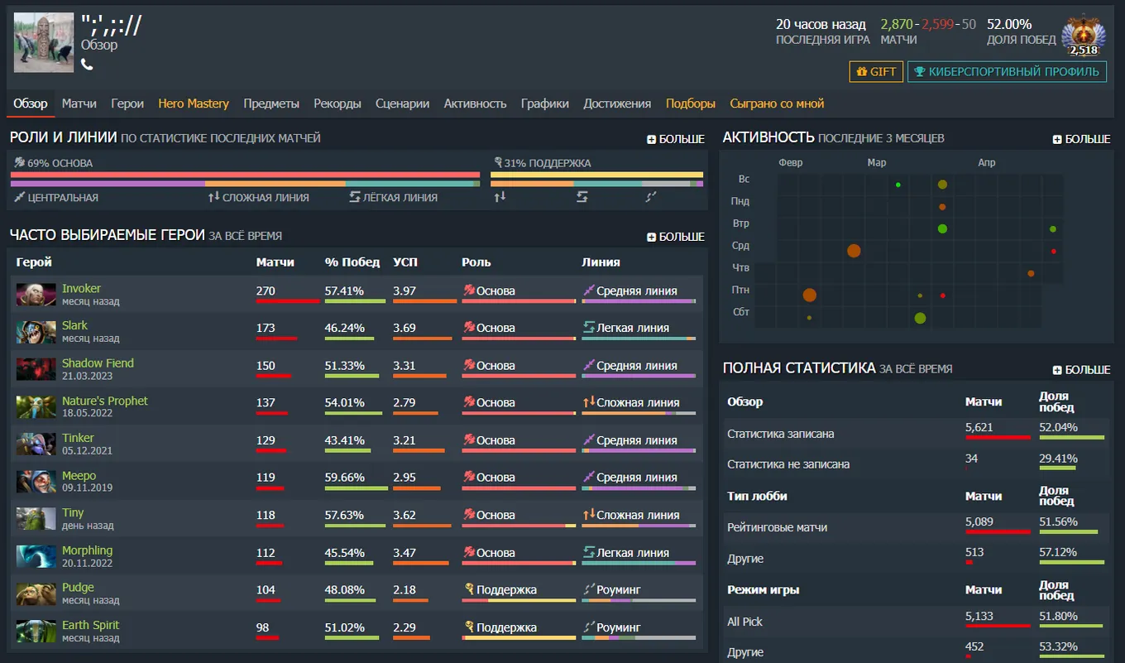Click the 2,870 wins count
Viewport: 1125px width, 663px height.
897,24
